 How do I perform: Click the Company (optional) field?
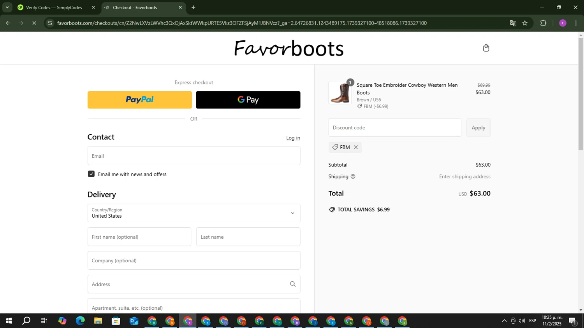pyautogui.click(x=194, y=260)
